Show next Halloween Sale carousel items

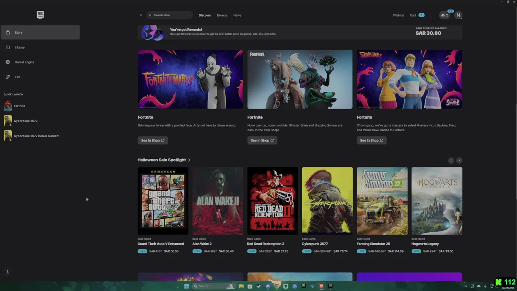(x=459, y=160)
